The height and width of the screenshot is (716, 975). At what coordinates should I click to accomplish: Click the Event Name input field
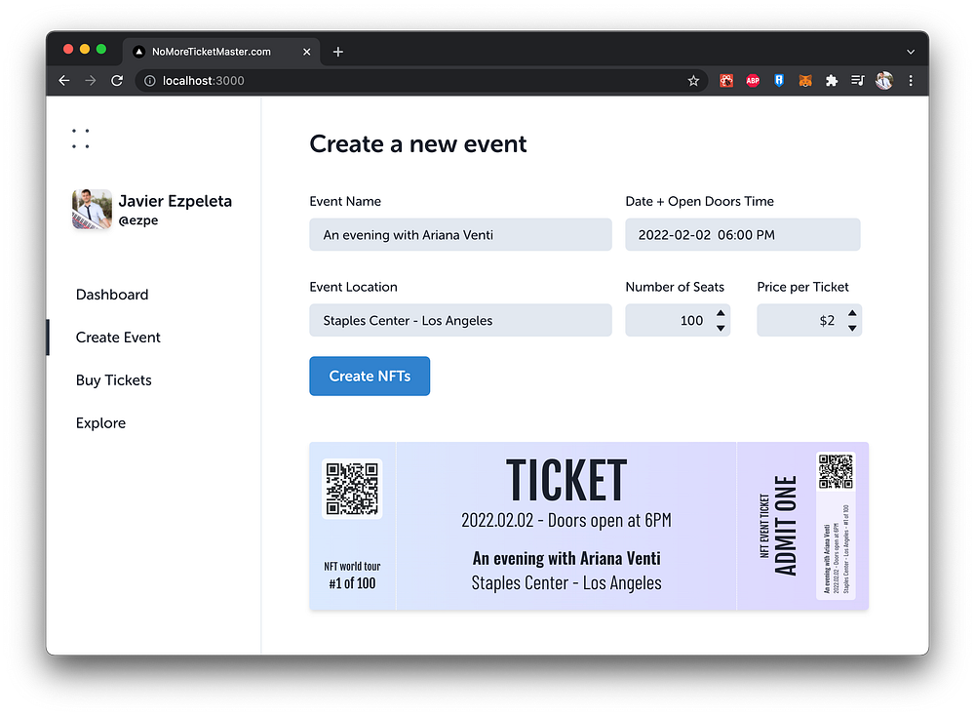[460, 234]
